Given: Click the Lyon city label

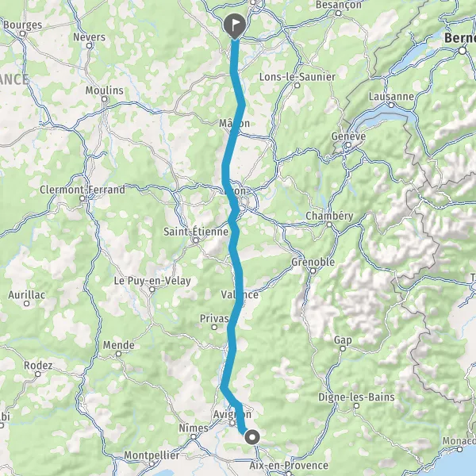Looking at the screenshot, I should click(236, 191).
